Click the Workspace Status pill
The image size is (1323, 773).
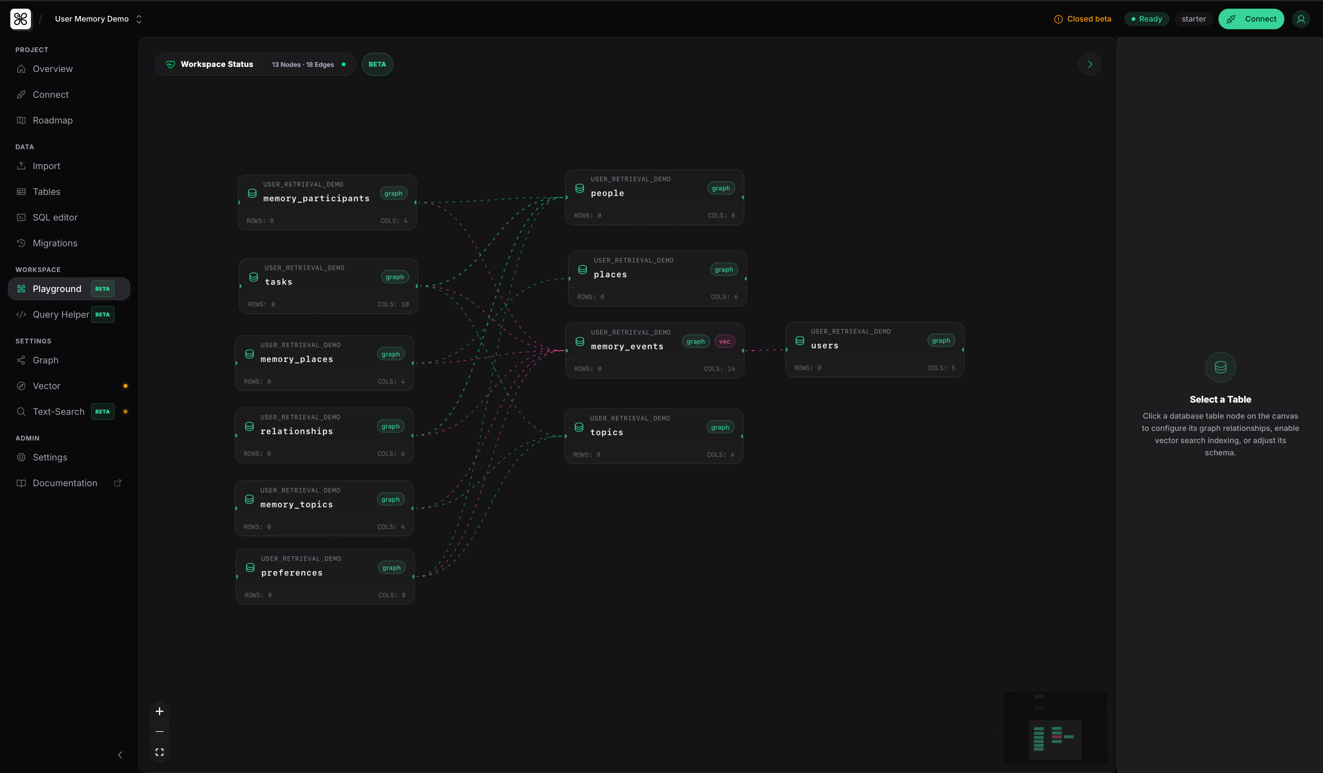click(255, 65)
